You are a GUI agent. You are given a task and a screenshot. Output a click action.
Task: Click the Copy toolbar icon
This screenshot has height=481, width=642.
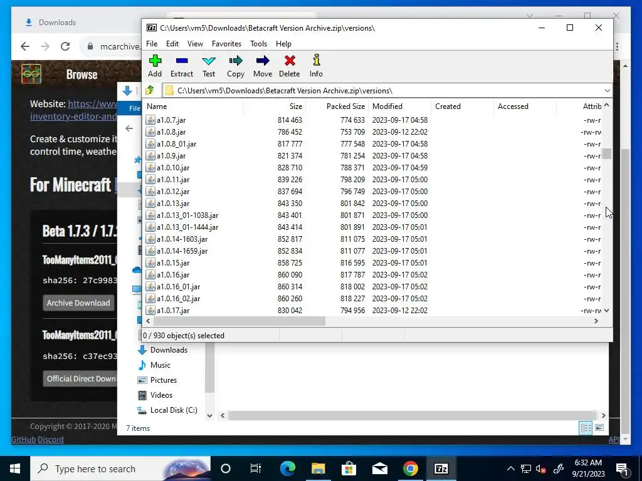click(236, 61)
